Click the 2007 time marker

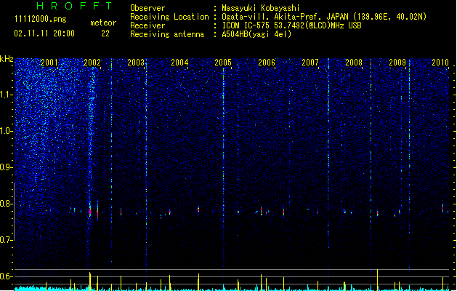click(310, 63)
